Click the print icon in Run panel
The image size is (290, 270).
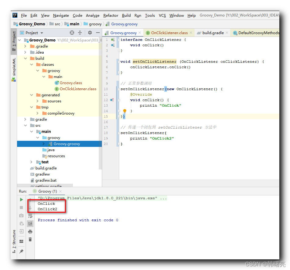(30, 232)
